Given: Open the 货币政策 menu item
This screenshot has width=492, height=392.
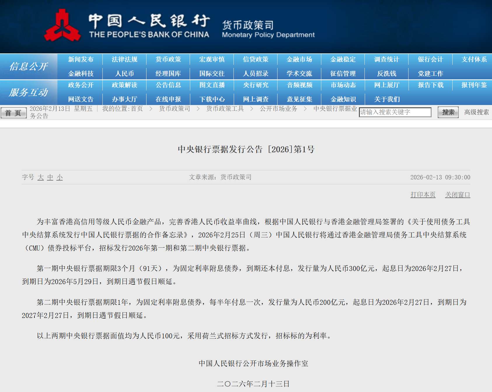Looking at the screenshot, I should (x=168, y=60).
